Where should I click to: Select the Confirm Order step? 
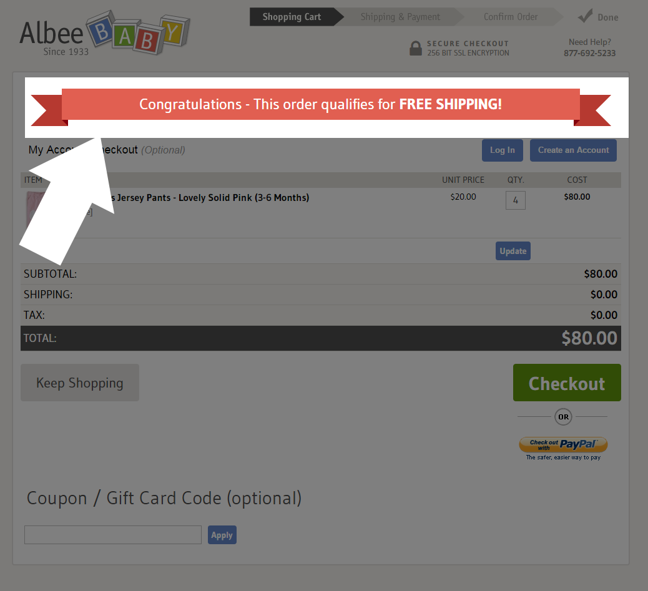511,17
